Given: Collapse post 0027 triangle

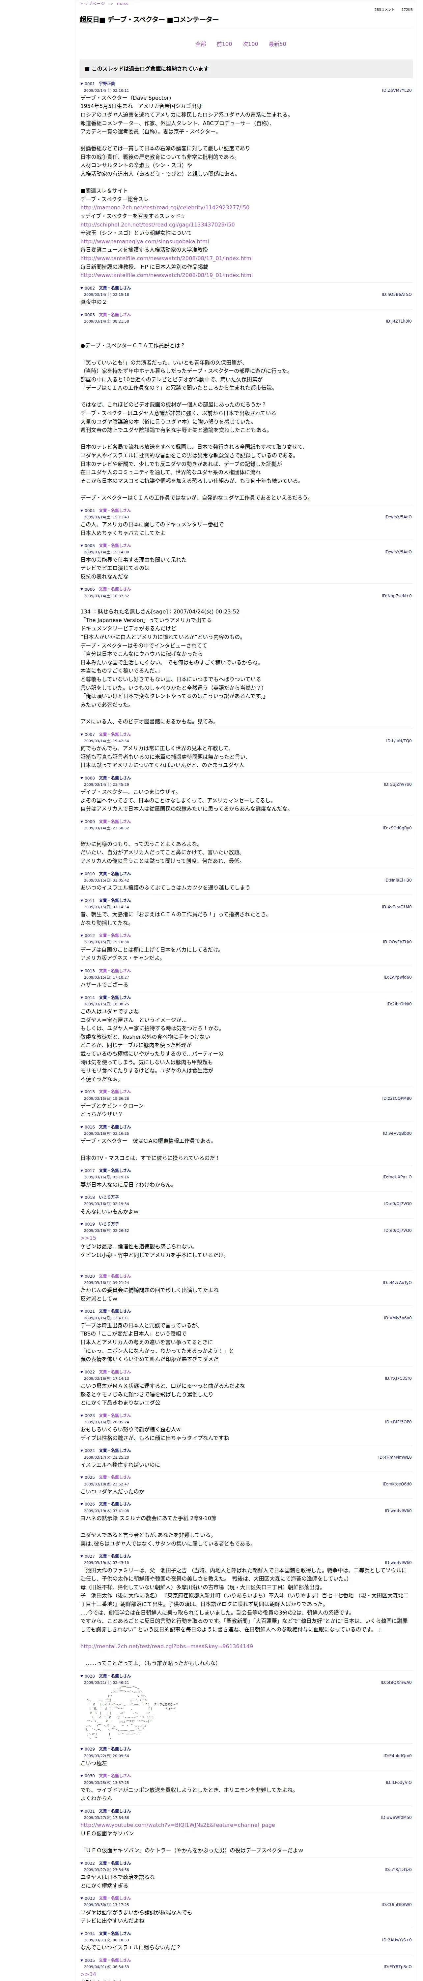Looking at the screenshot, I should (82, 1556).
